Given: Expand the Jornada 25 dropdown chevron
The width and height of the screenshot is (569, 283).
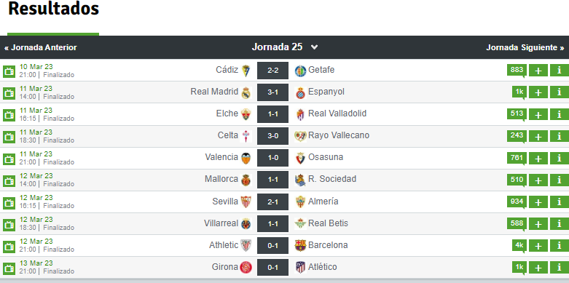Looking at the screenshot, I should click(x=314, y=47).
